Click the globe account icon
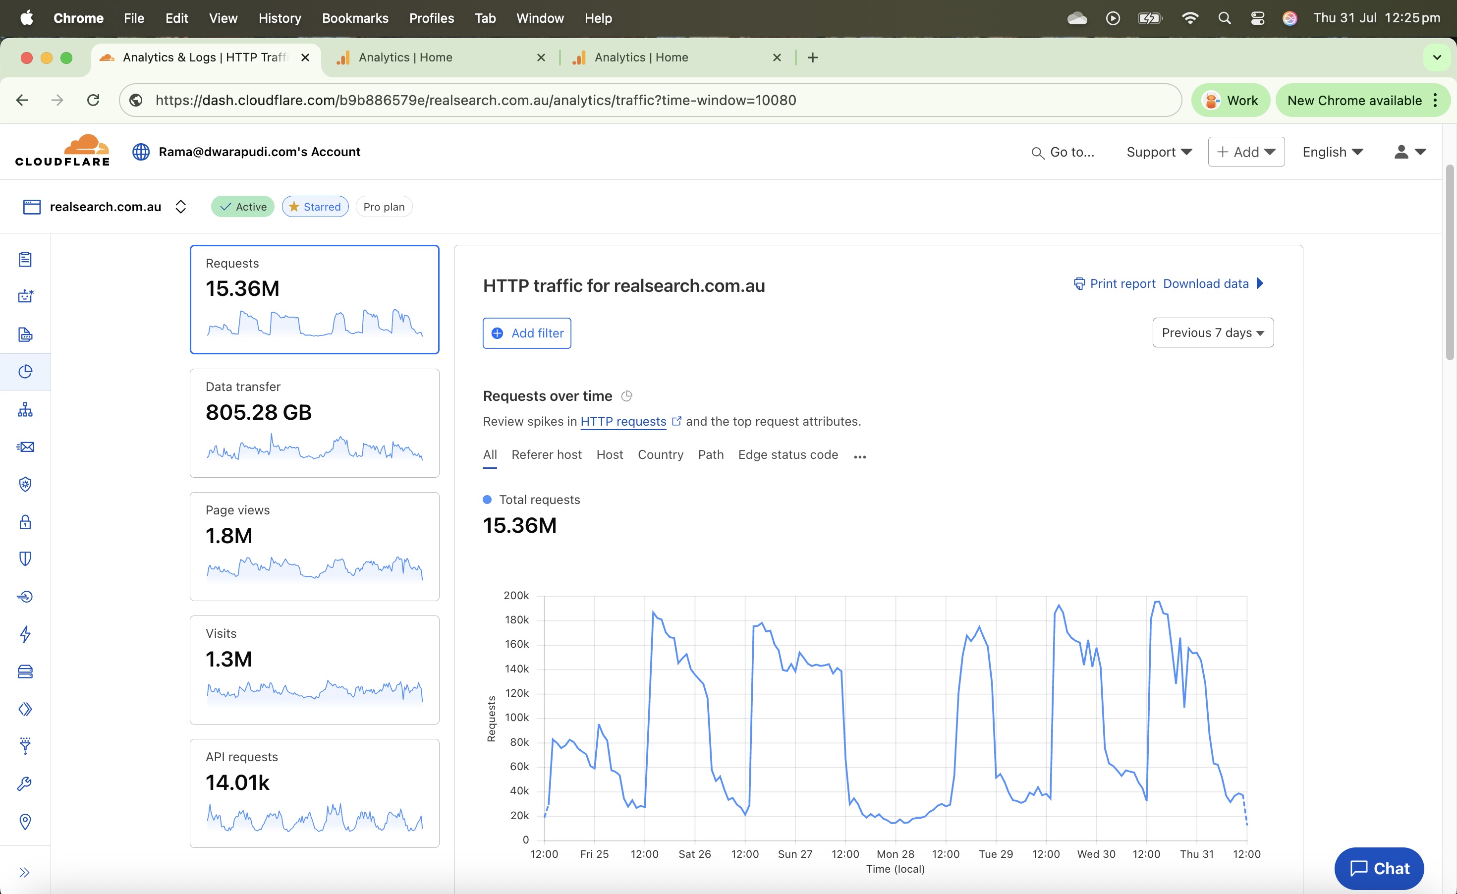The height and width of the screenshot is (894, 1457). [x=141, y=151]
